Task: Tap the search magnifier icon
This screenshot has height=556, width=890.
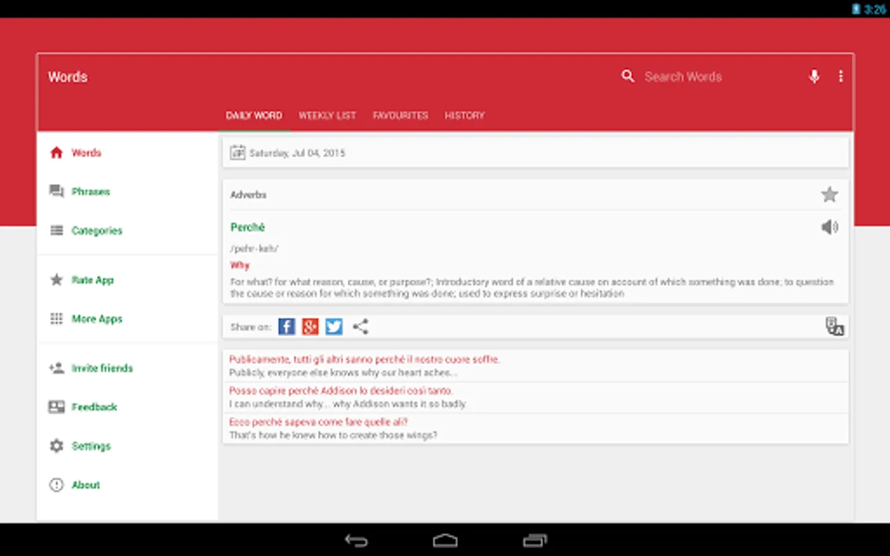Action: (x=628, y=76)
